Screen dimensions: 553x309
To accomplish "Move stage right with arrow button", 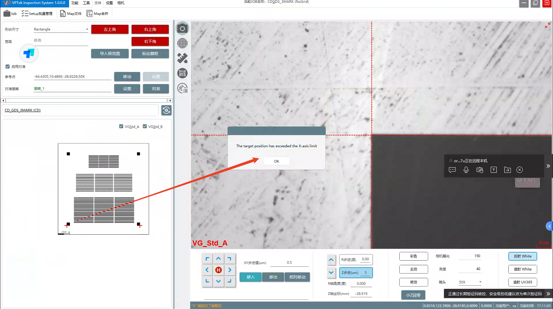I will tap(230, 270).
